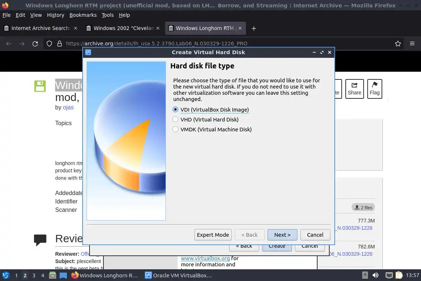Open the Firefox hamburger application menu
This screenshot has width=421, height=281.
click(412, 44)
